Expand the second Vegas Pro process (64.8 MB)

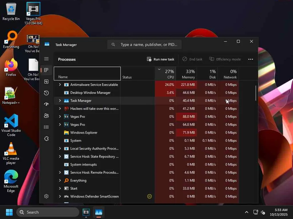pos(60,124)
